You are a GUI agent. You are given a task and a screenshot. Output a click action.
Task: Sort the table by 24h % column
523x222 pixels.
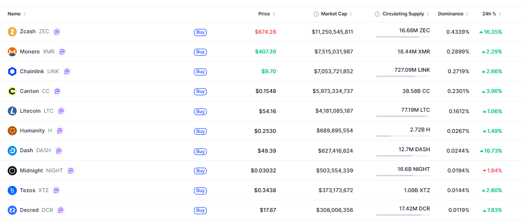[492, 14]
